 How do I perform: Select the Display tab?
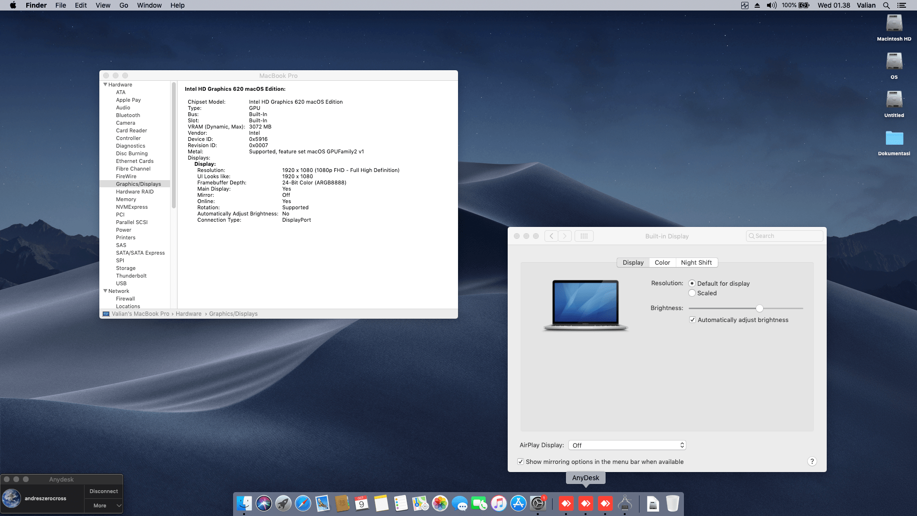point(633,262)
